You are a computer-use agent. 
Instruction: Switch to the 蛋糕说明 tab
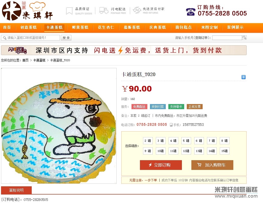click(16, 190)
